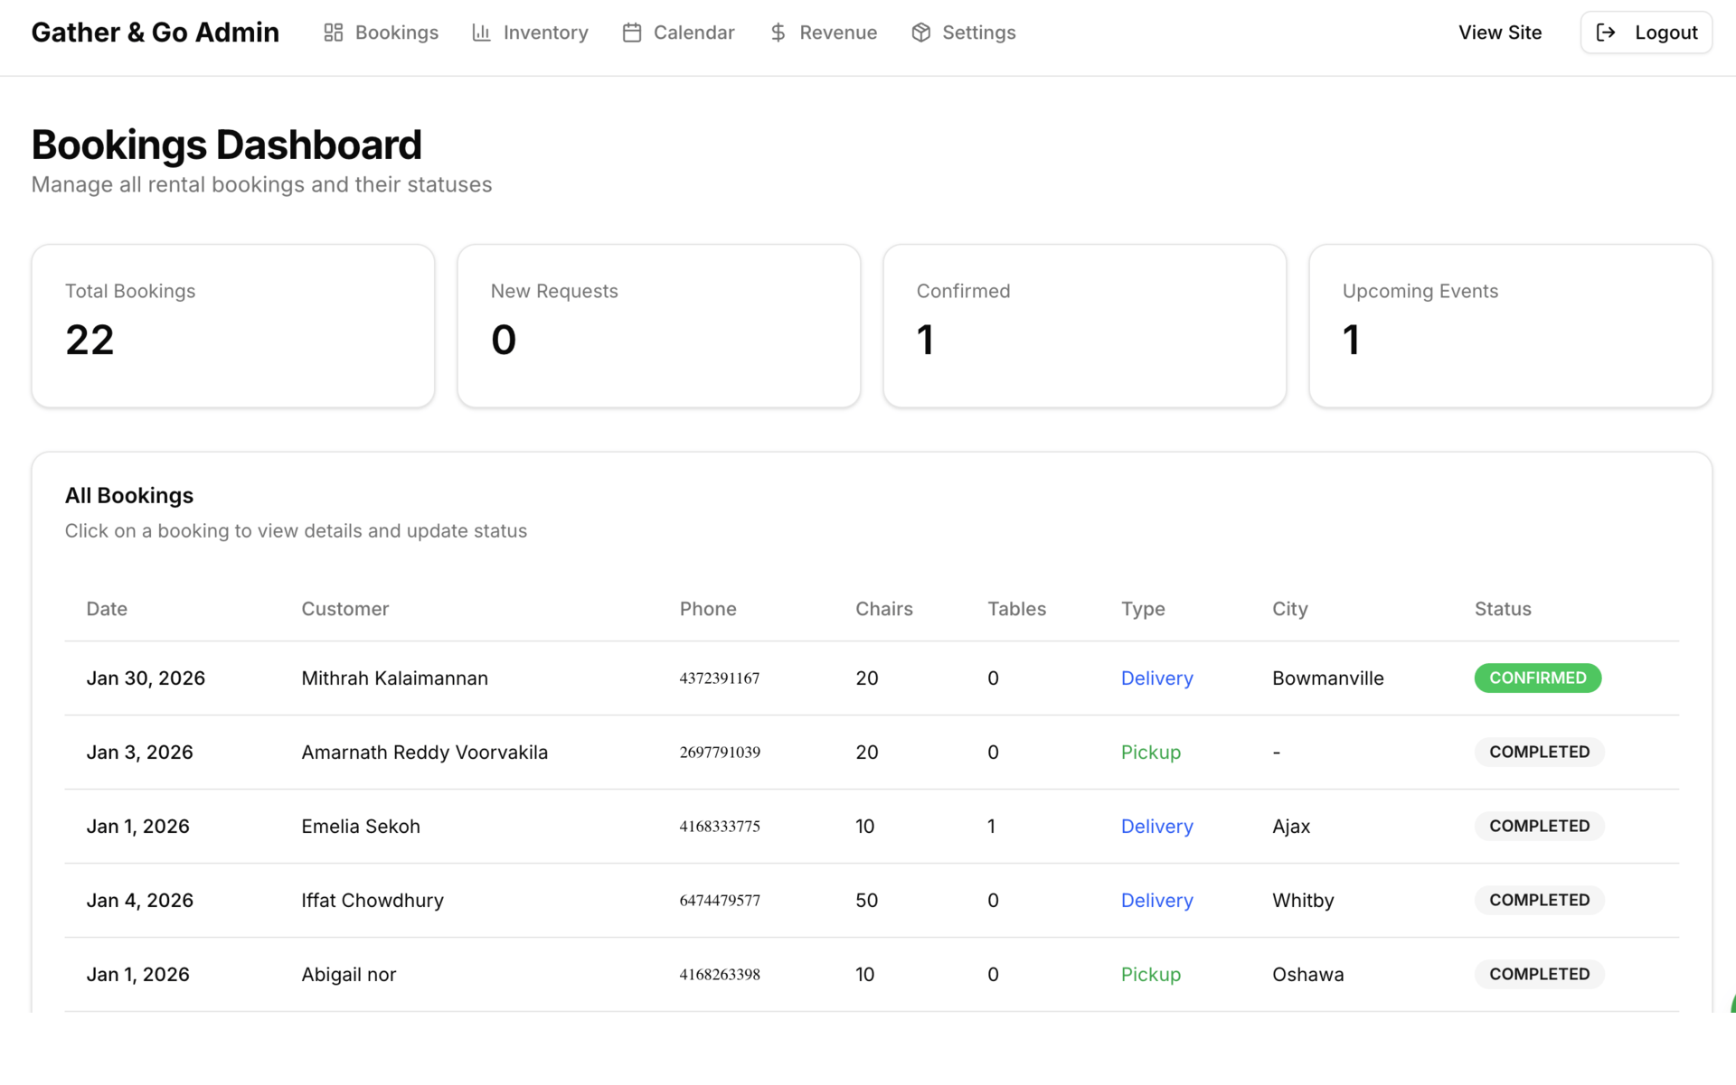Open the Confirmed bookings card
Image resolution: width=1736 pixels, height=1085 pixels.
1084,325
